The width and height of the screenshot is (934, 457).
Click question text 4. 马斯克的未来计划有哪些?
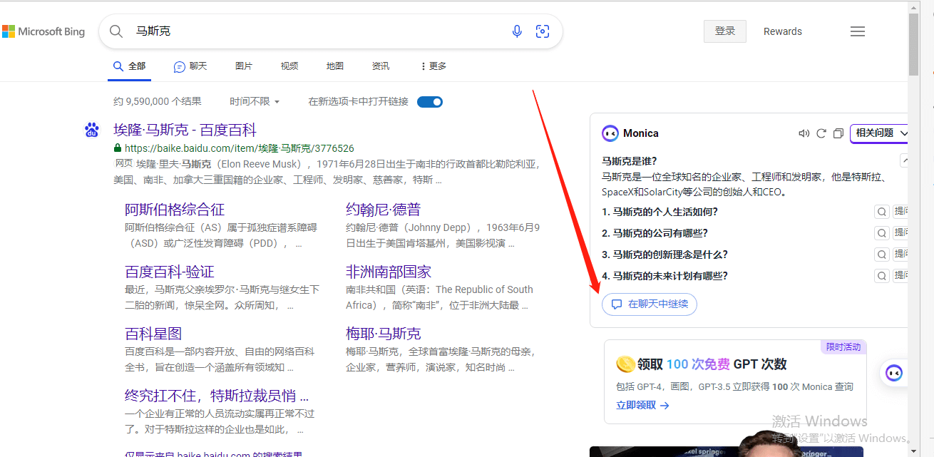click(x=665, y=276)
